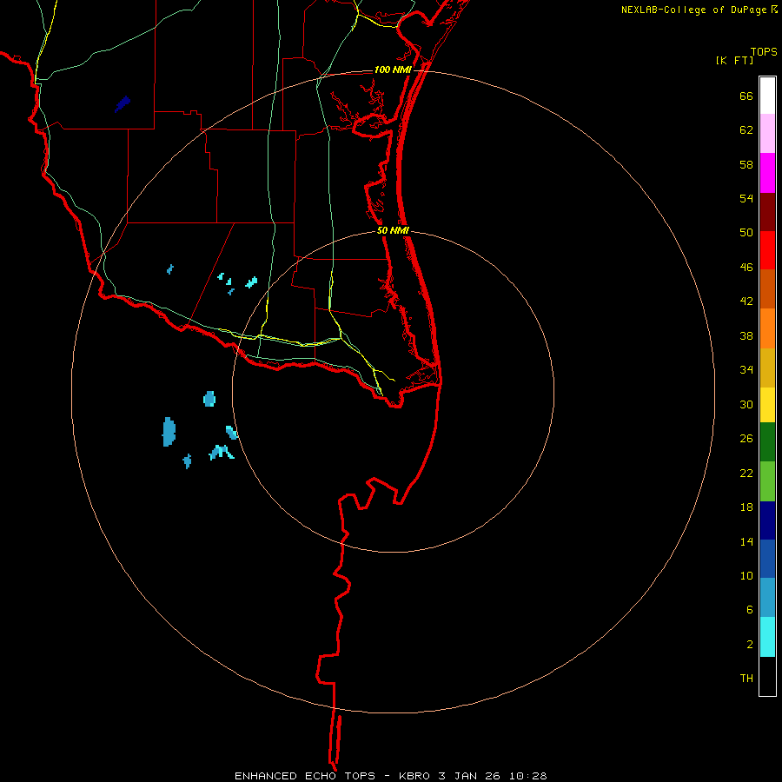This screenshot has width=782, height=782.
Task: Click the lone navy echo blob on map
Action: click(x=123, y=104)
